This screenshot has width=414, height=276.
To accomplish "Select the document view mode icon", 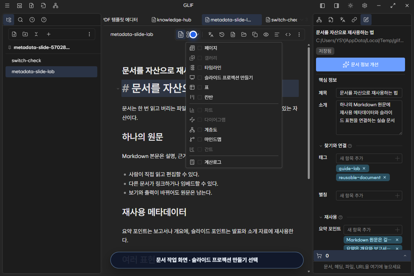I will tap(181, 34).
